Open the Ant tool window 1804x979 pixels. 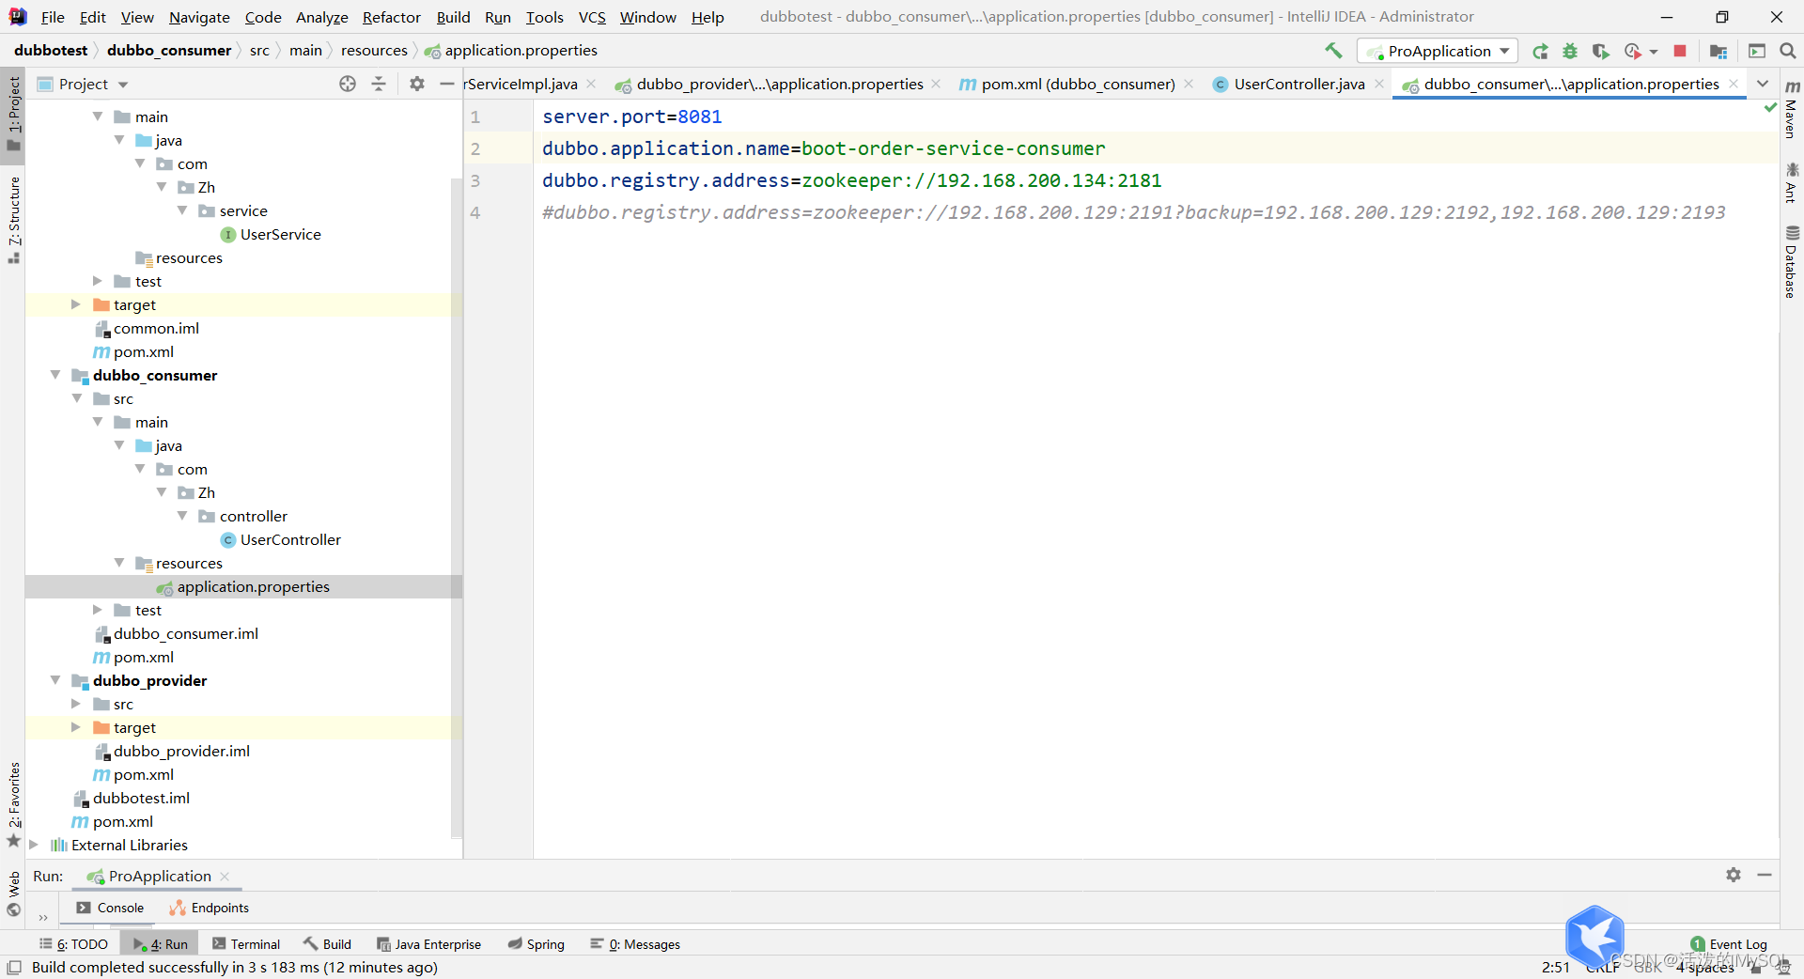coord(1792,182)
